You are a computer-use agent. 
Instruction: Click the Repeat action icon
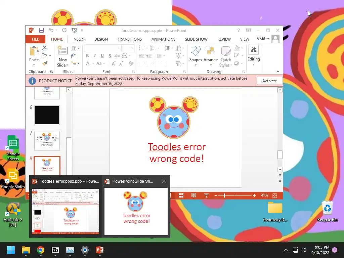64,30
